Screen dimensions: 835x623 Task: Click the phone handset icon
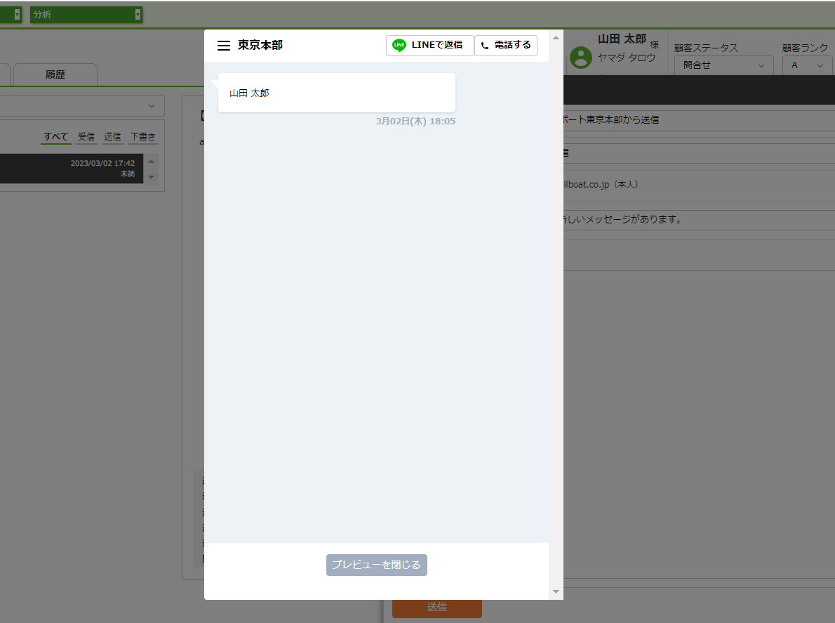coord(485,46)
